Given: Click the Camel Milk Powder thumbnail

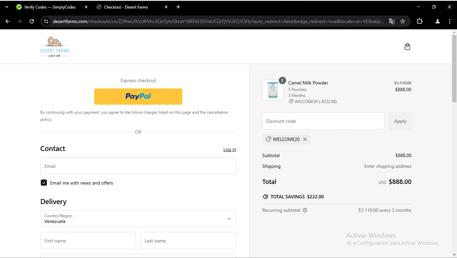Looking at the screenshot, I should (x=273, y=90).
